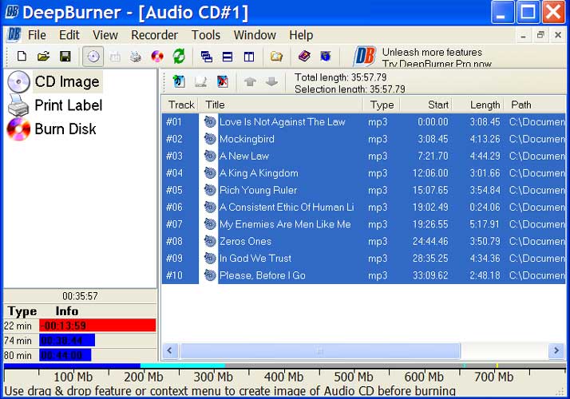Select the Zeros Ones track
Image resolution: width=570 pixels, height=399 pixels.
tap(363, 241)
